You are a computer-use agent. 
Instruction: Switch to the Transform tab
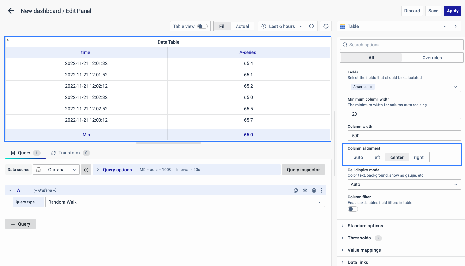[x=69, y=153]
